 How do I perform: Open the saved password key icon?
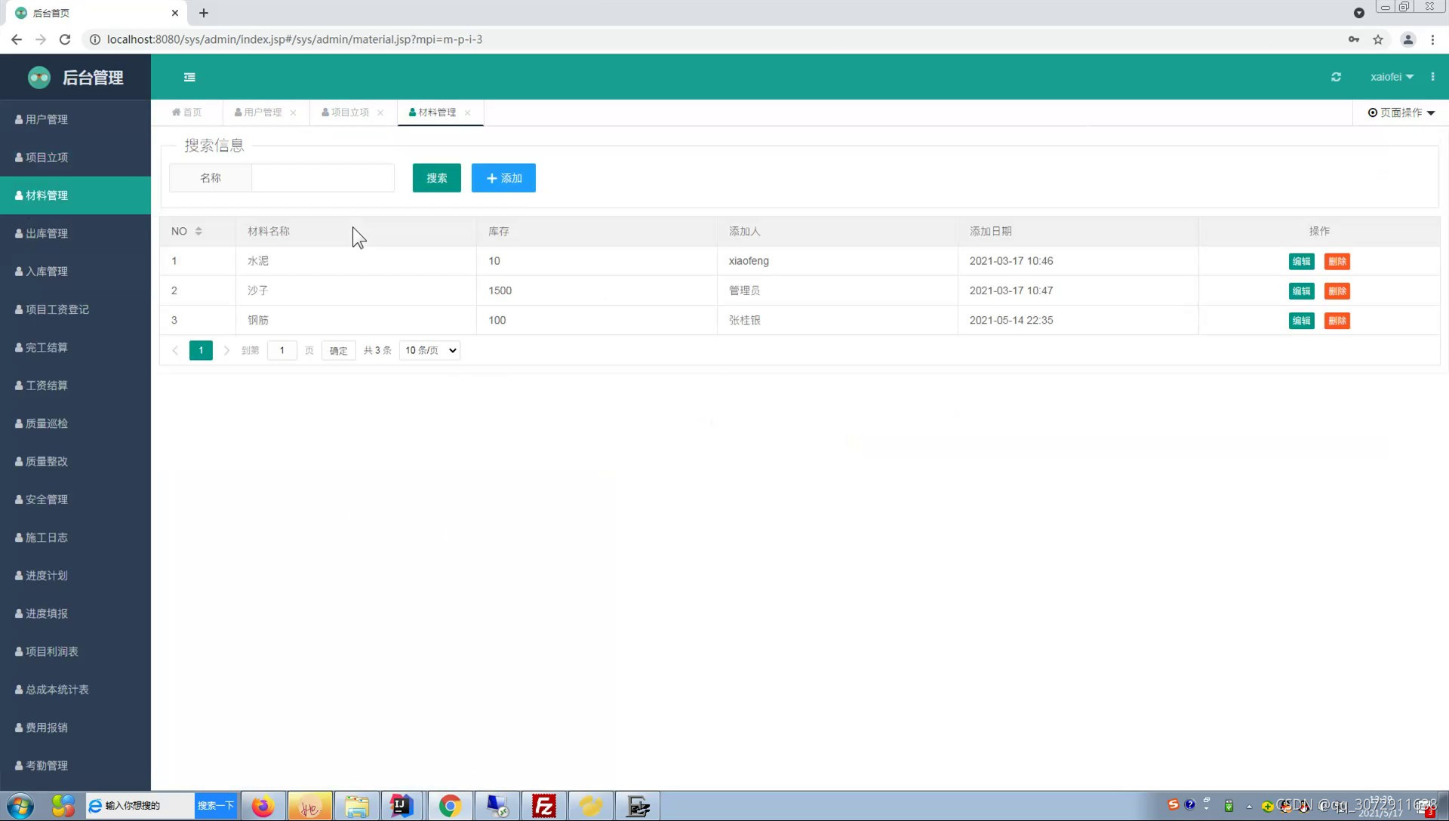(x=1354, y=39)
